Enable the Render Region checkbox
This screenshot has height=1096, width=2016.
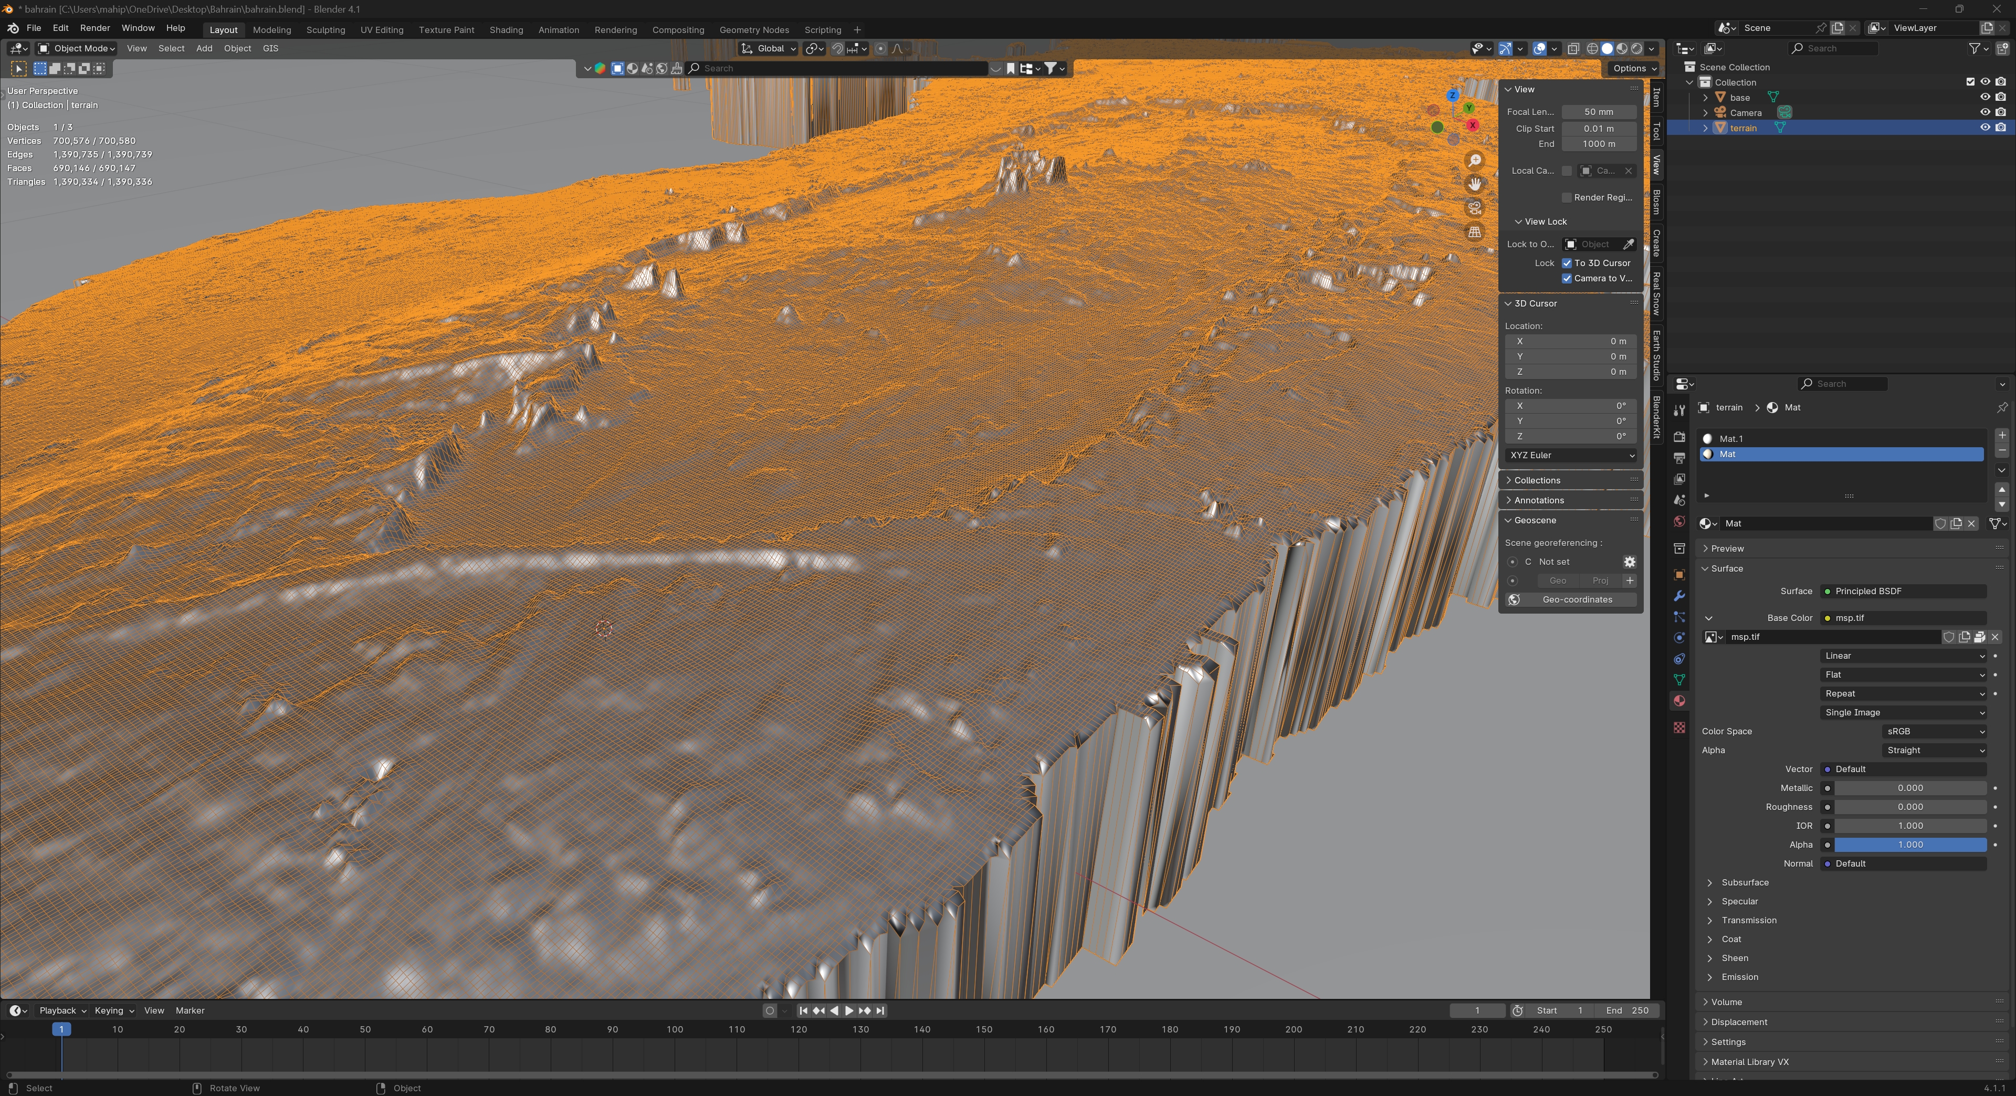[1567, 197]
